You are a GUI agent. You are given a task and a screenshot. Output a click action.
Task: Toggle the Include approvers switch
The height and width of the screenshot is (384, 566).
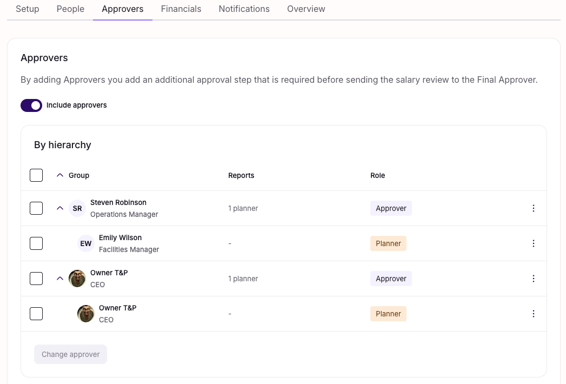tap(31, 105)
